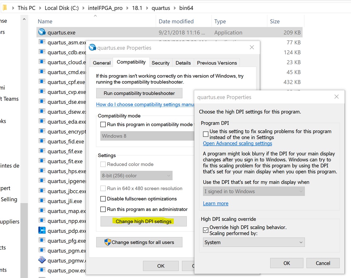Expand breadcrumb chevron after 18.1
This screenshot has width=351, height=278.
coord(147,8)
